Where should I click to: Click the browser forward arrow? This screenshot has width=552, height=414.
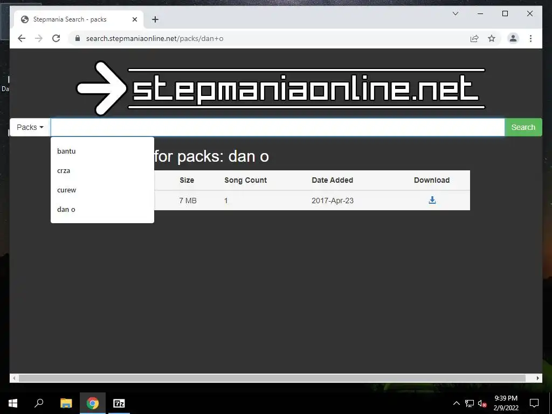point(39,38)
